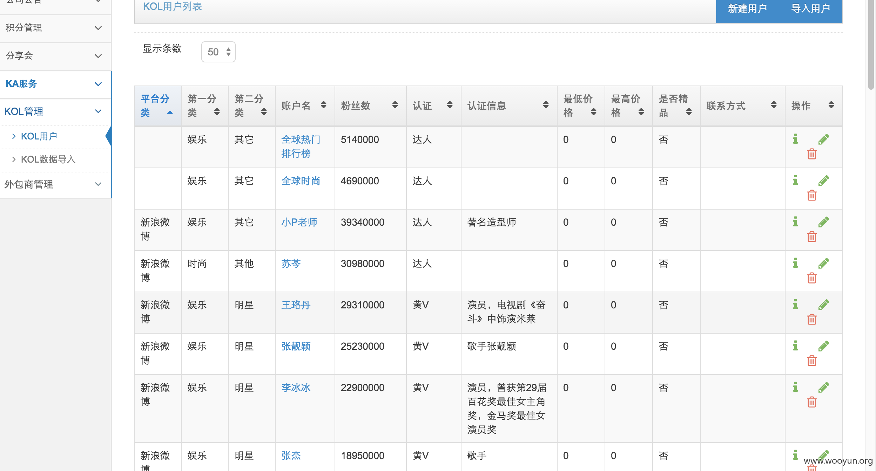Sort by 操作 column header

coord(814,106)
